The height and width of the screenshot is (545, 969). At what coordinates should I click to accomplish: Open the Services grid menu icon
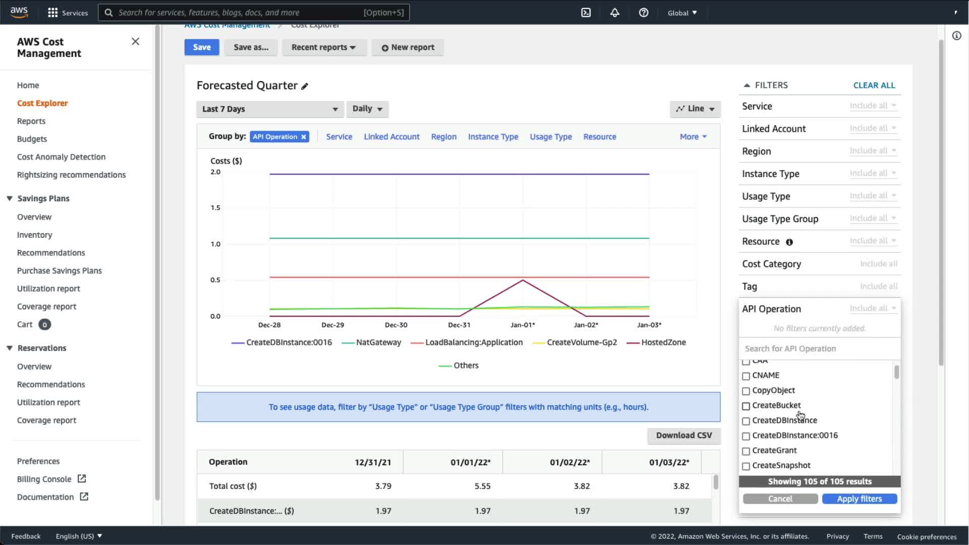52,13
